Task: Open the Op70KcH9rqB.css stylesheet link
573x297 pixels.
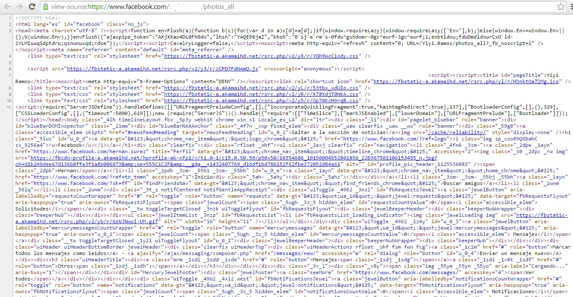Action: pos(261,101)
